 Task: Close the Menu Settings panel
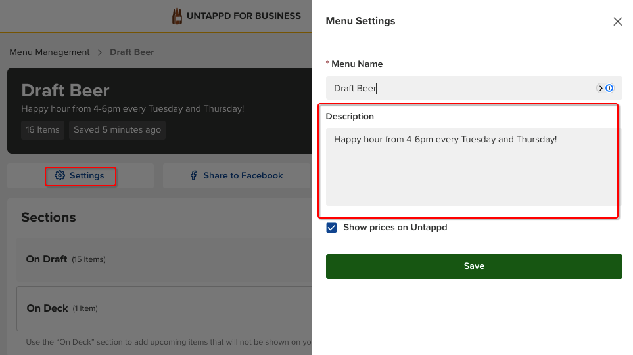[617, 22]
